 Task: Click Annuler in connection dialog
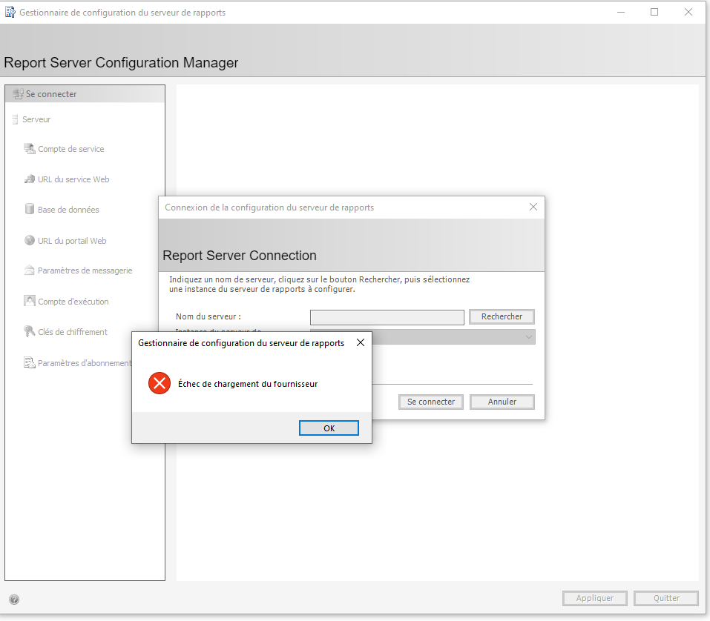[502, 402]
